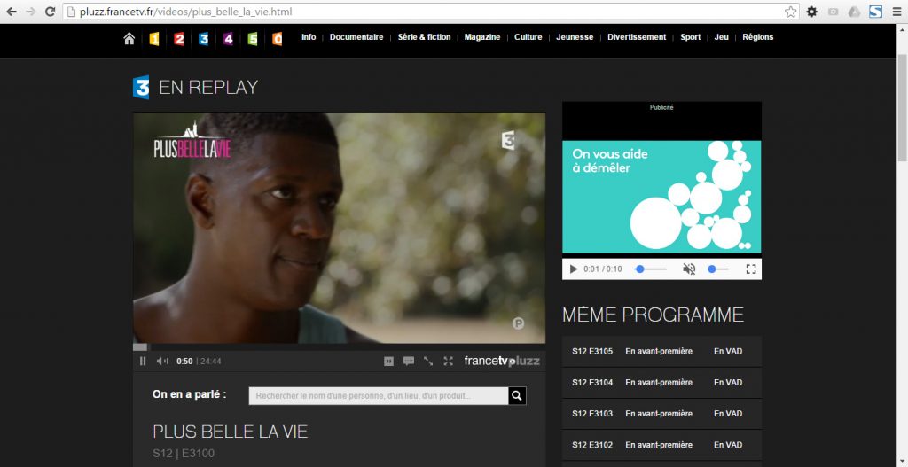Select the France 5 channel logo
908x467 pixels.
click(253, 39)
